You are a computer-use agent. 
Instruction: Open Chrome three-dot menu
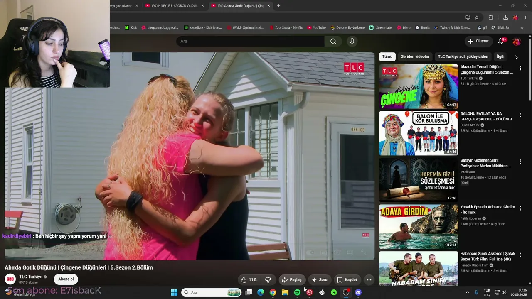point(526,17)
